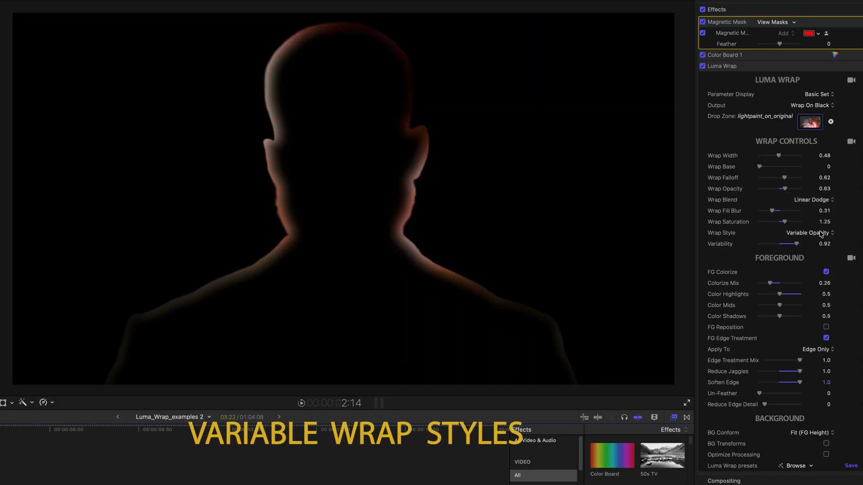Open the Wrap Blend Linear Dodge dropdown
The width and height of the screenshot is (863, 485).
814,200
